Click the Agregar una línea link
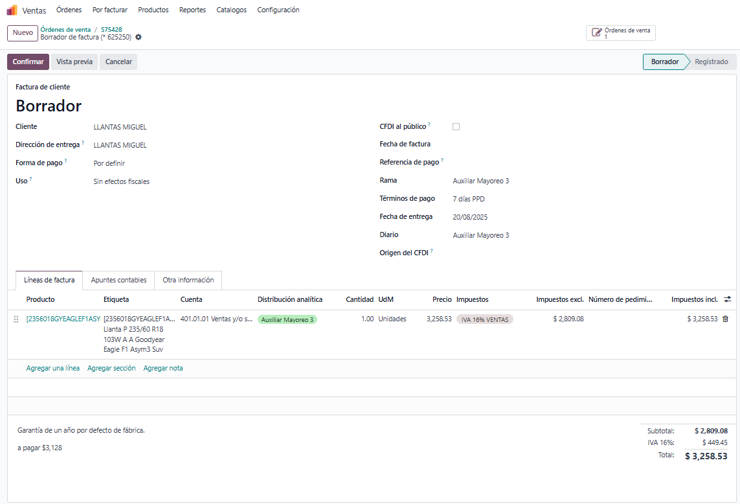This screenshot has height=504, width=740. click(53, 368)
